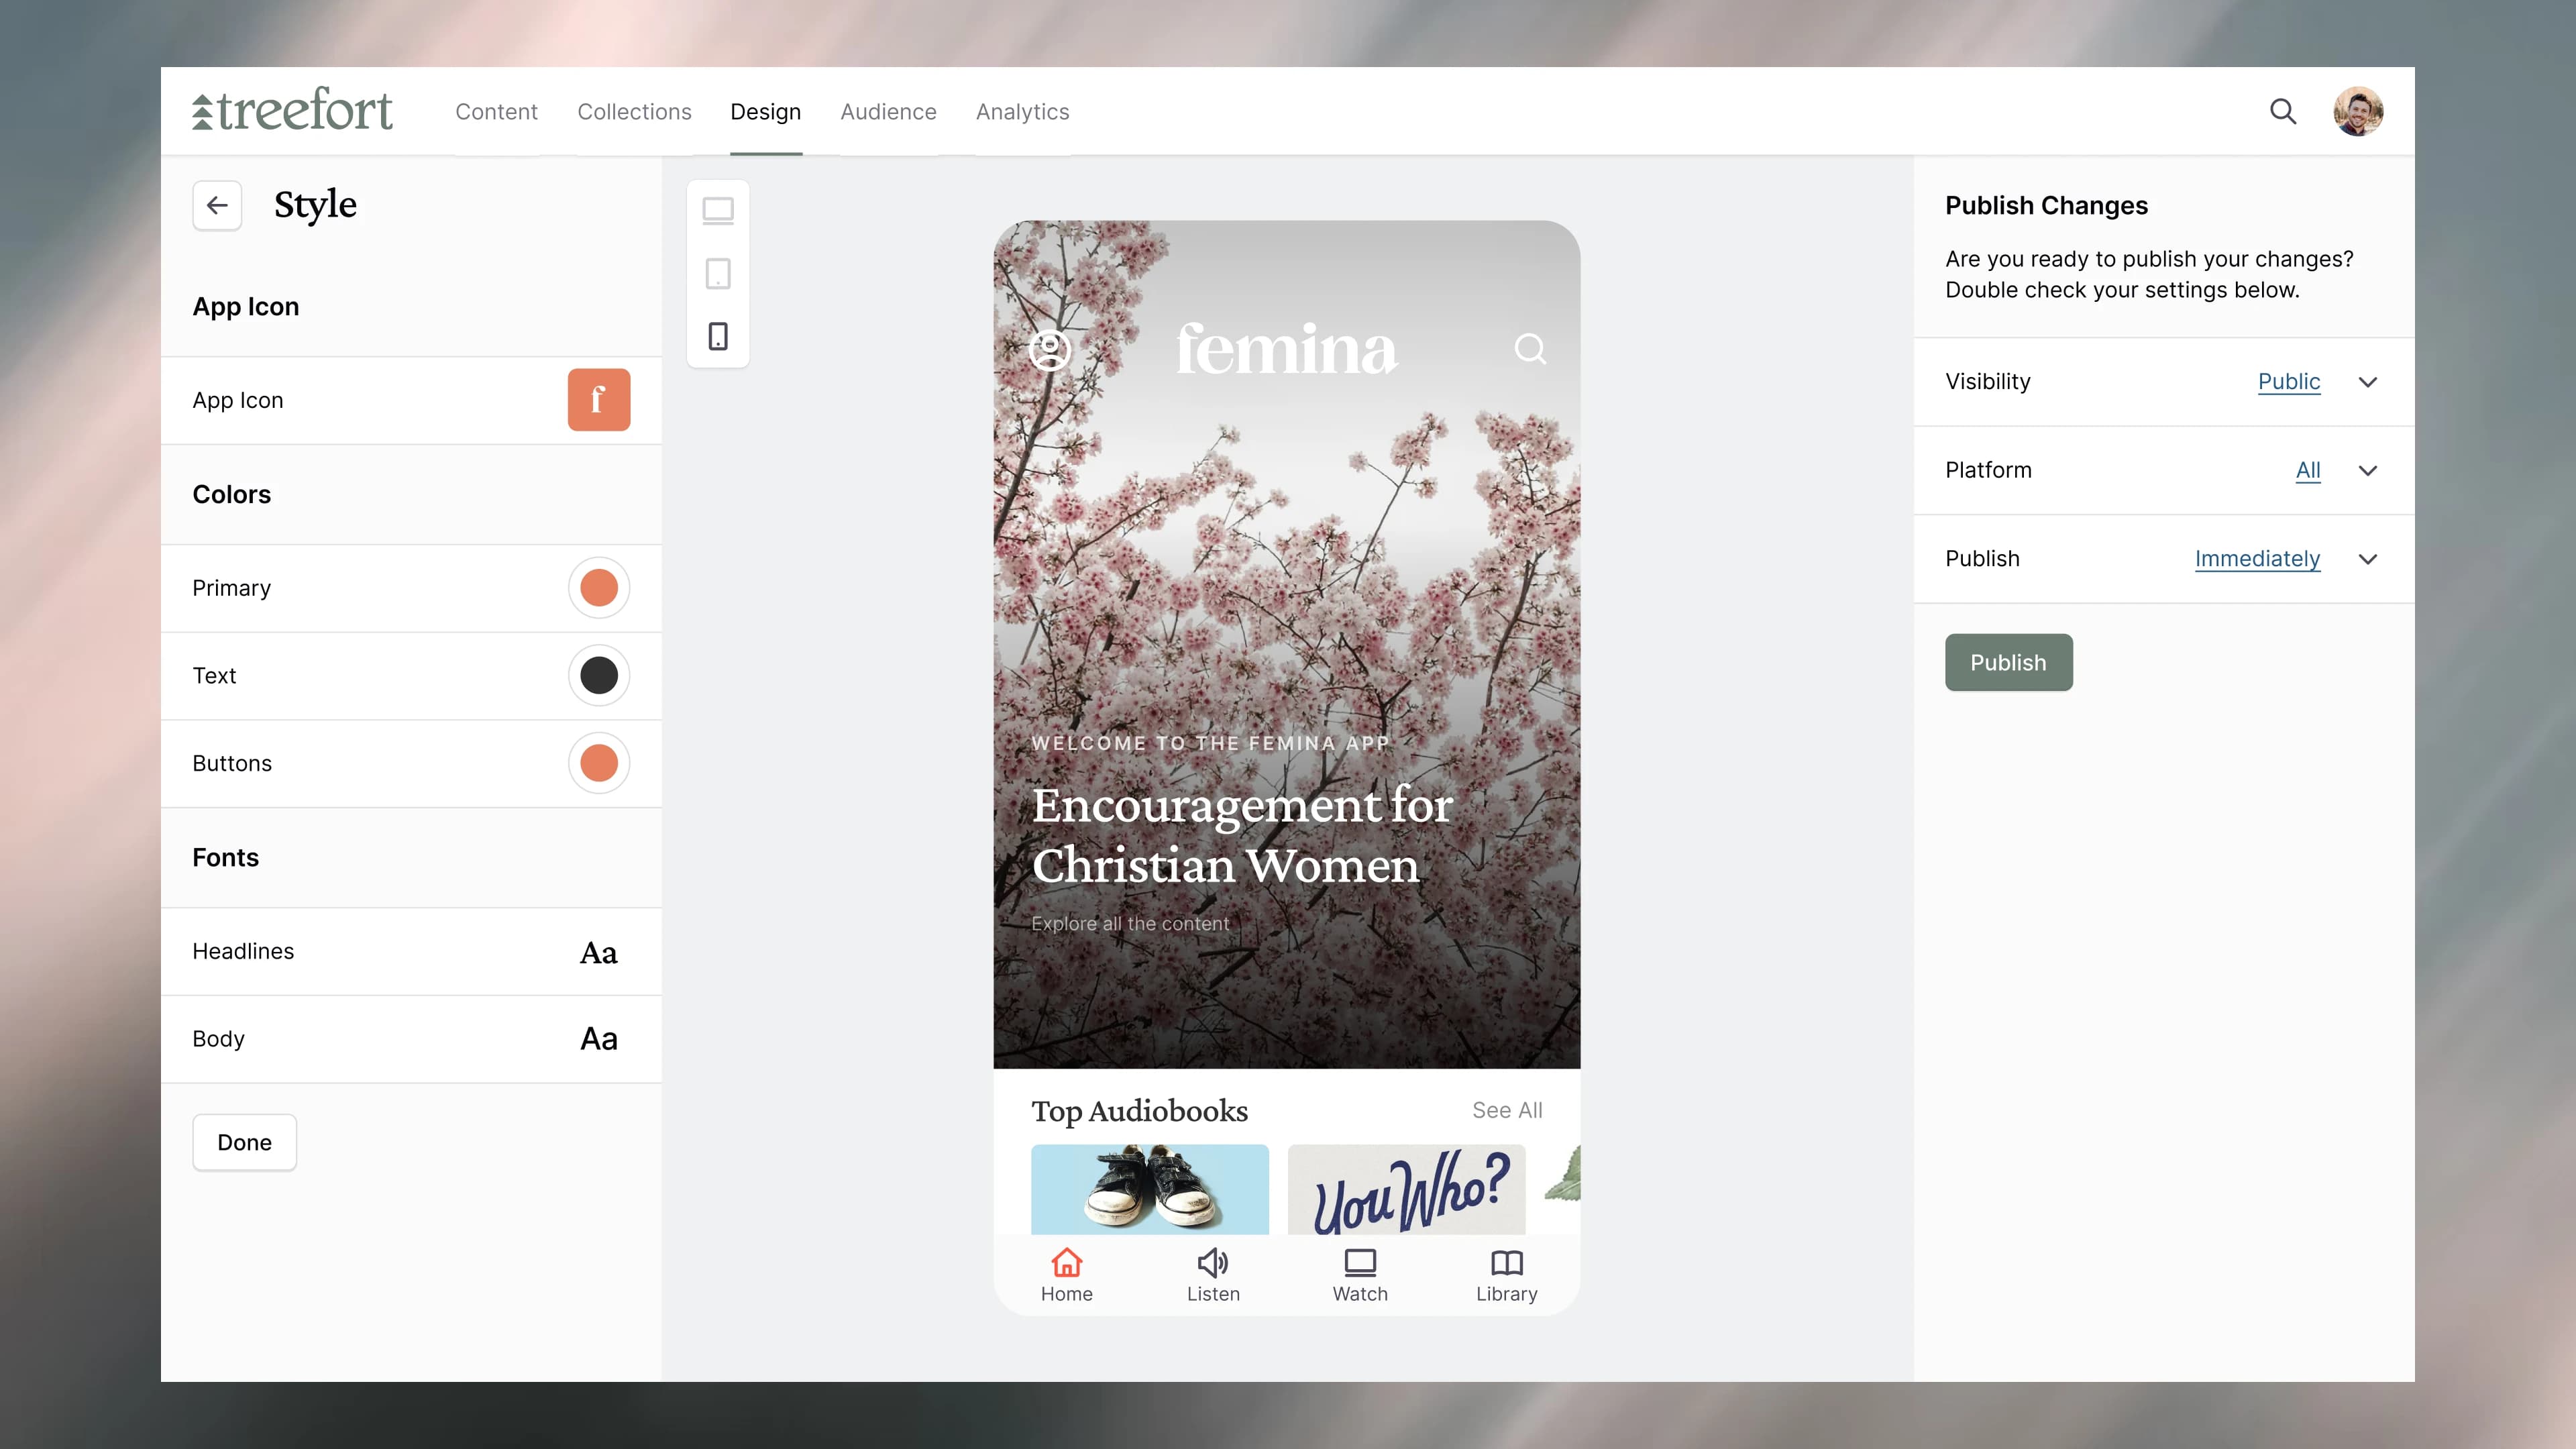Screen dimensions: 2576x1449
Task: Tap the Listen speaker icon in preview
Action: click(1213, 1262)
